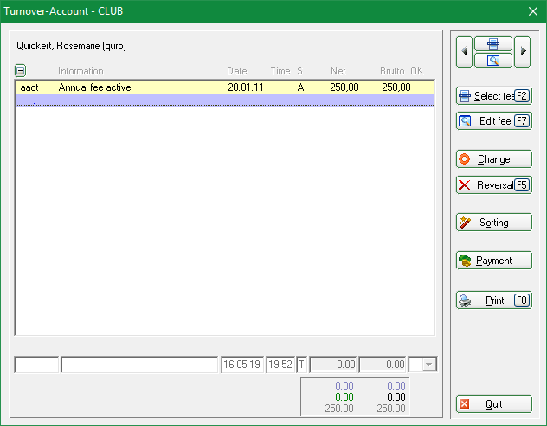Image resolution: width=547 pixels, height=426 pixels.
Task: Click the status field showing T
Action: (302, 365)
